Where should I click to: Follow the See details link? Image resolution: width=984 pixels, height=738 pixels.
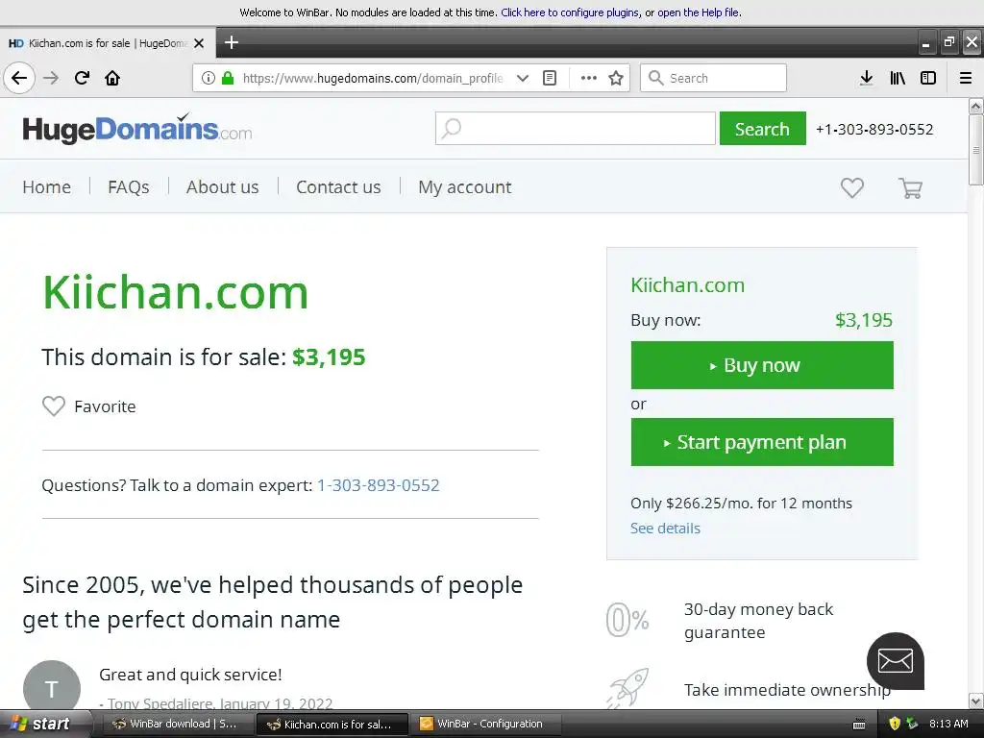pyautogui.click(x=665, y=529)
